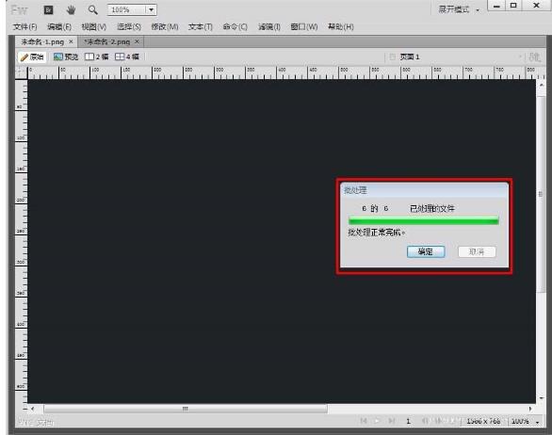Switch to Original (原始) view with pencil icon
Screen dimensions: 552x435
[x=32, y=57]
